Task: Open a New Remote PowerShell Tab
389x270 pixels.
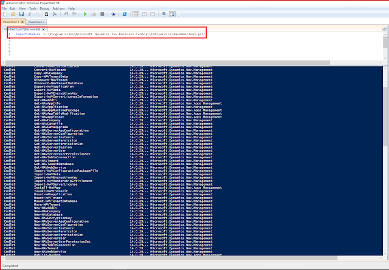Action: click(114, 14)
